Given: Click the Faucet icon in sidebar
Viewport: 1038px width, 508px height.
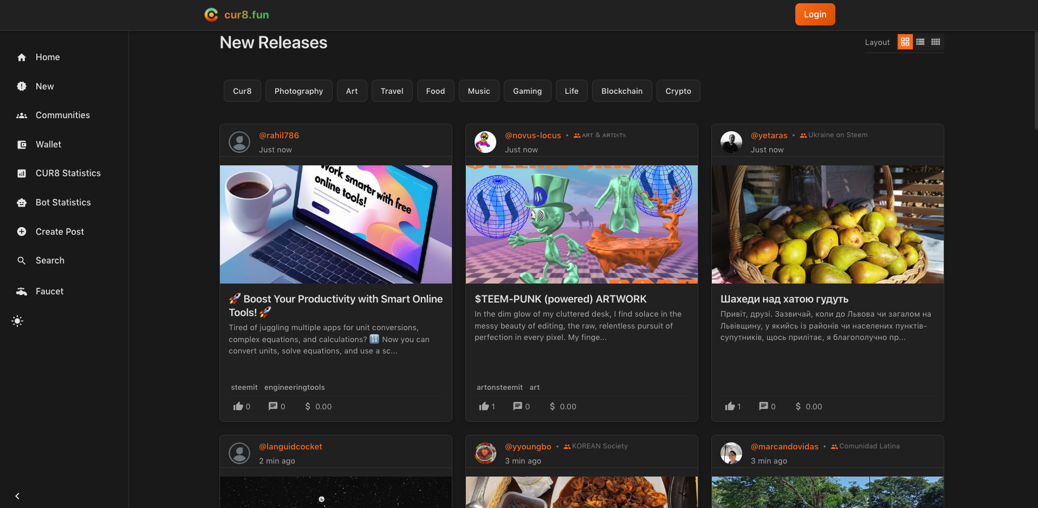Looking at the screenshot, I should [22, 292].
